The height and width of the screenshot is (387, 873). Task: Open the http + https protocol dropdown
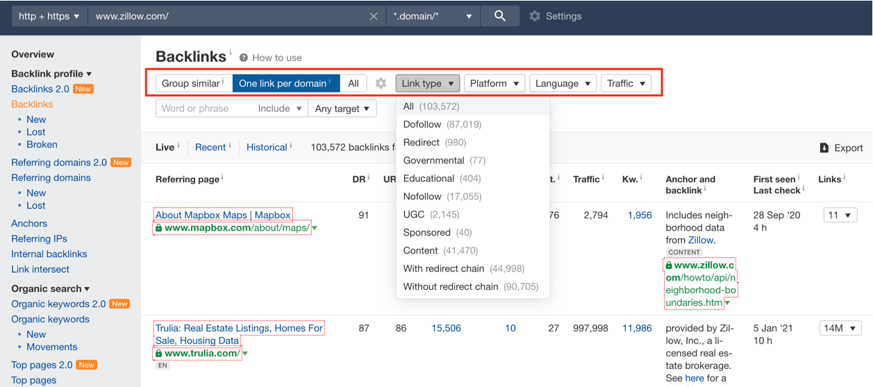pyautogui.click(x=49, y=16)
